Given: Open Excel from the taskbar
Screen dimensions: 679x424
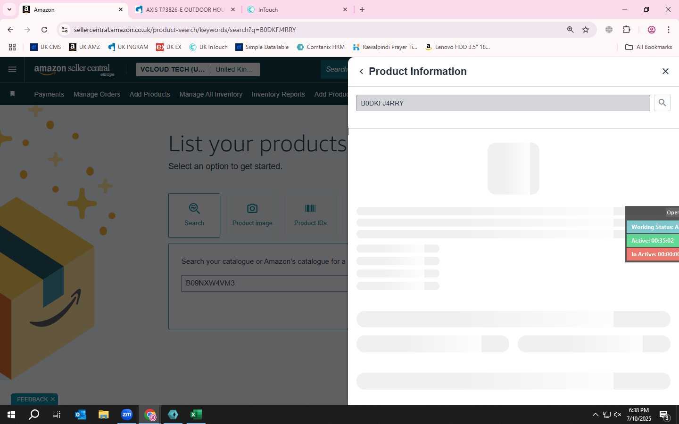Looking at the screenshot, I should coord(196,415).
